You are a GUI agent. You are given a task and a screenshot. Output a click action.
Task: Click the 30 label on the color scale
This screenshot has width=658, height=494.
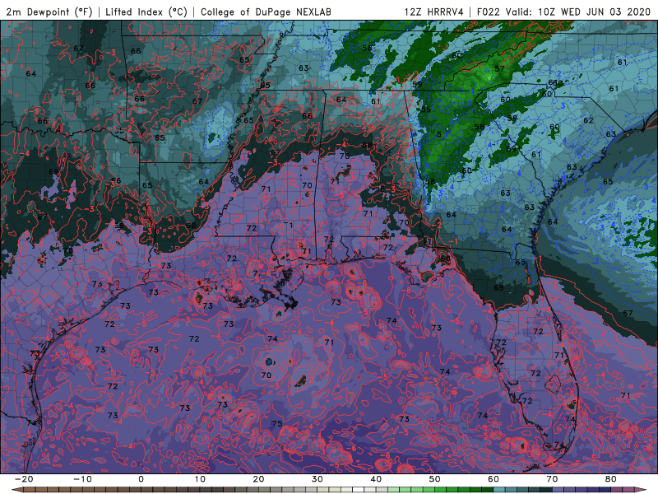tap(317, 479)
